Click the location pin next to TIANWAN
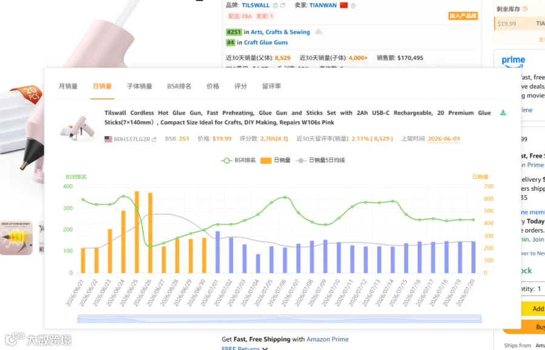 point(353,5)
